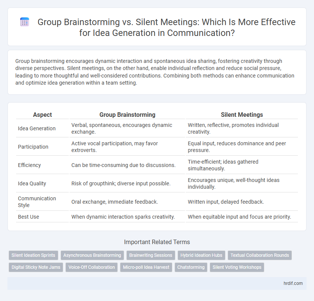Screen dimensions: 314x301
Task: Click cell 'Verbal, spontaneous, encourages dynamic exchange.'
Action: [x=127, y=128]
